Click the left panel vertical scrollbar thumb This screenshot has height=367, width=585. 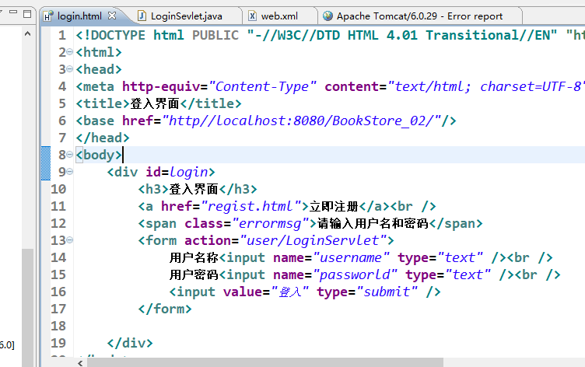pyautogui.click(x=27, y=308)
